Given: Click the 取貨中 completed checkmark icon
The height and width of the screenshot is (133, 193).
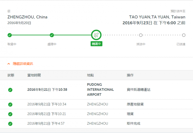Looking at the screenshot, I should click(10, 35).
